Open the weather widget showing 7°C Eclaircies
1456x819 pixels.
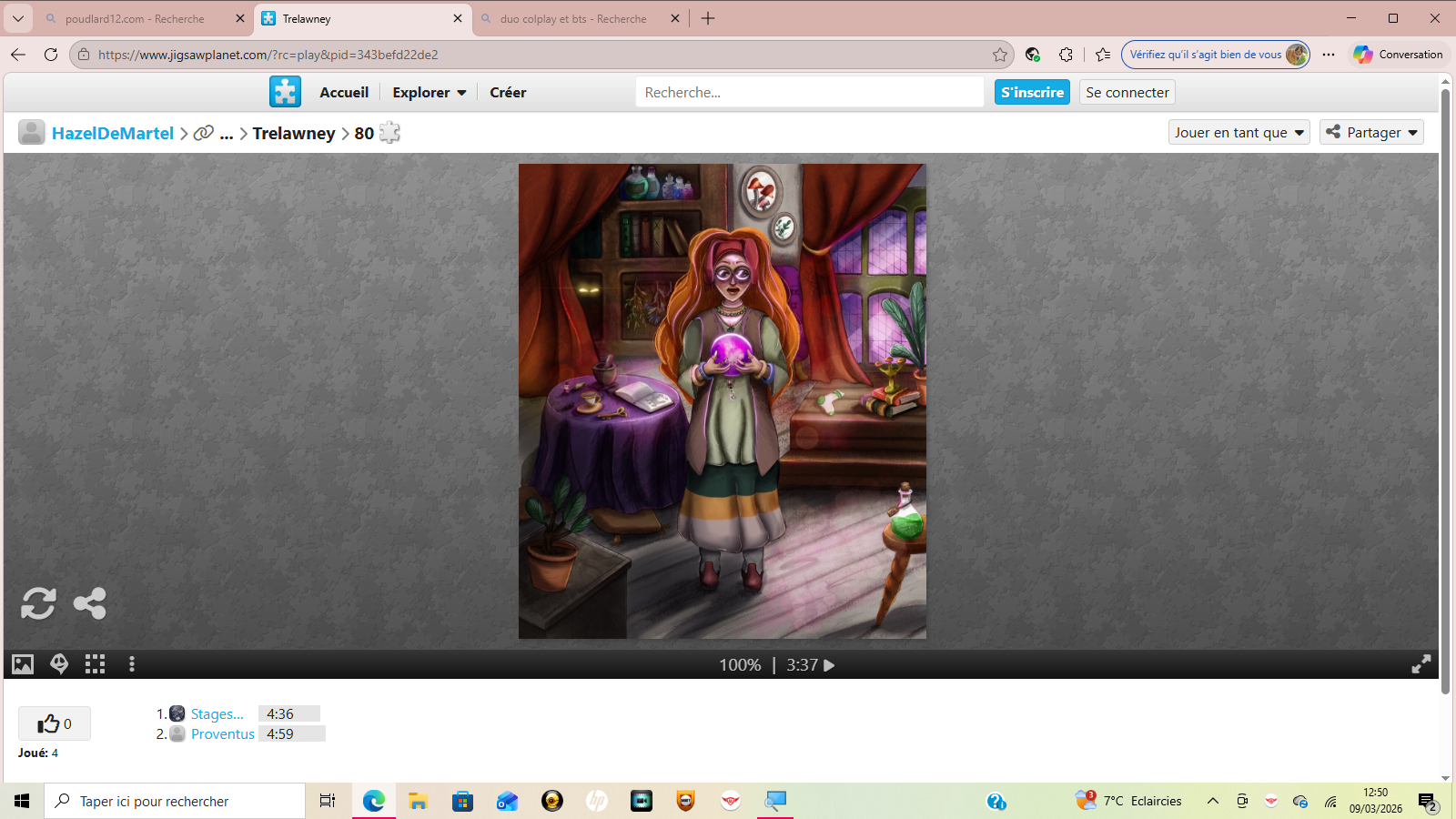click(1128, 801)
